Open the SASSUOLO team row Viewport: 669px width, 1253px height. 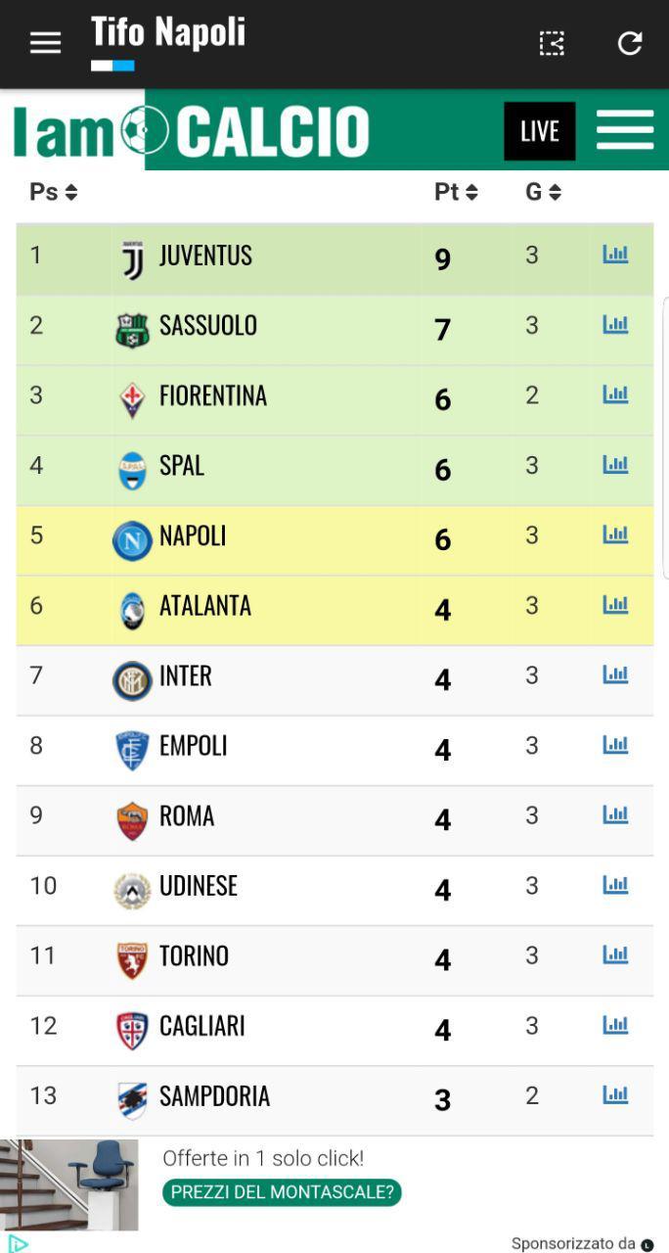(334, 330)
